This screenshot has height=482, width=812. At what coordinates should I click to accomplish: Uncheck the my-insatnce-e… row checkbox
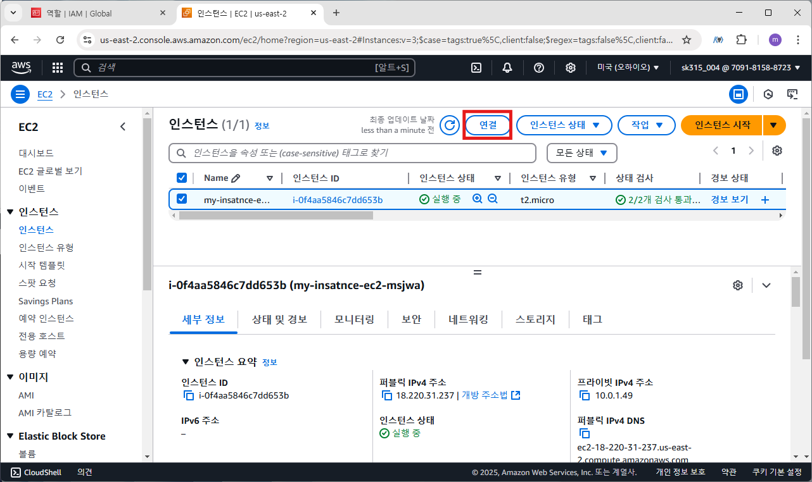tap(182, 199)
